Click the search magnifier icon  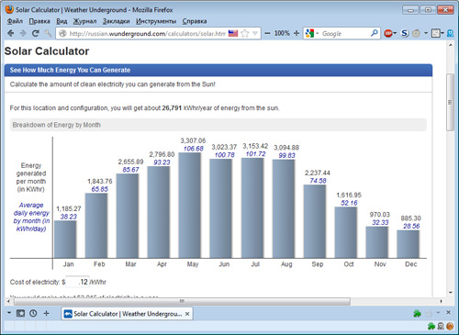pos(375,33)
